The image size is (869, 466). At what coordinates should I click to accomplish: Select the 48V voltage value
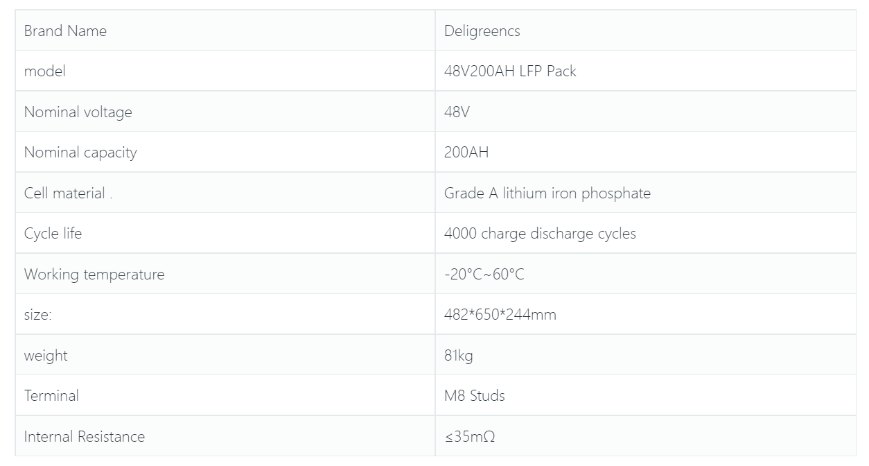(x=457, y=112)
